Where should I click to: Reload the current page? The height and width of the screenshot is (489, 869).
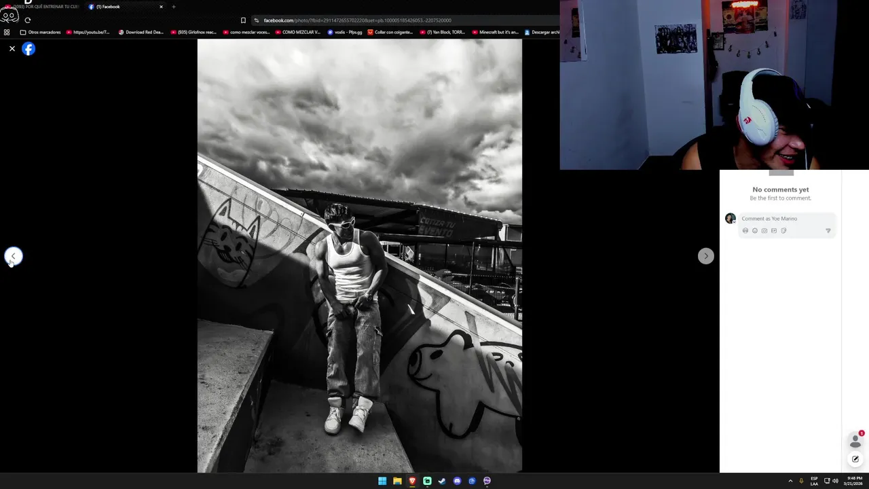point(27,20)
